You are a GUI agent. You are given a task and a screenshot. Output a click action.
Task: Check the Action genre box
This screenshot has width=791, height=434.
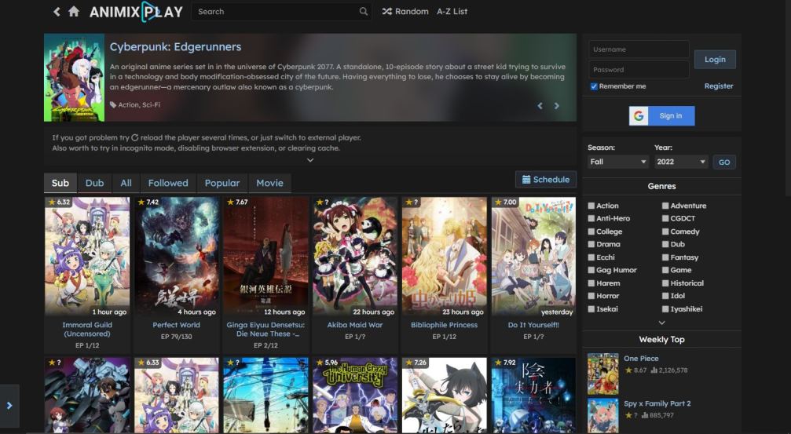tap(591, 206)
